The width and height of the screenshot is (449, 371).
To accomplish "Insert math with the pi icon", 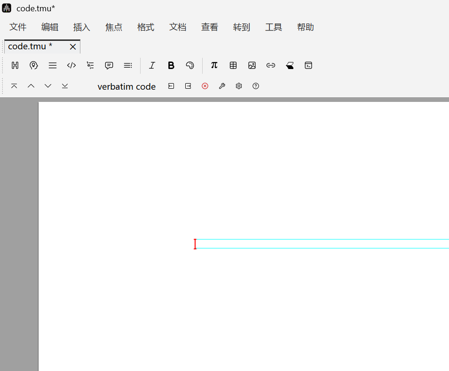I will (214, 65).
